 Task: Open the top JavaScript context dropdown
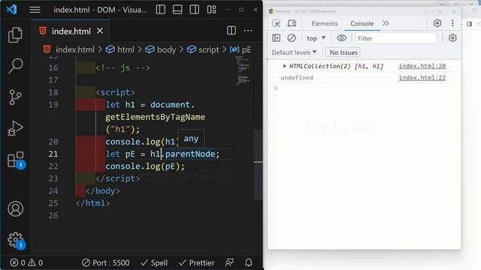click(316, 38)
